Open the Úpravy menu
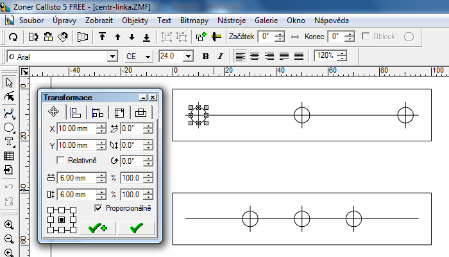The image size is (449, 257). [x=64, y=21]
